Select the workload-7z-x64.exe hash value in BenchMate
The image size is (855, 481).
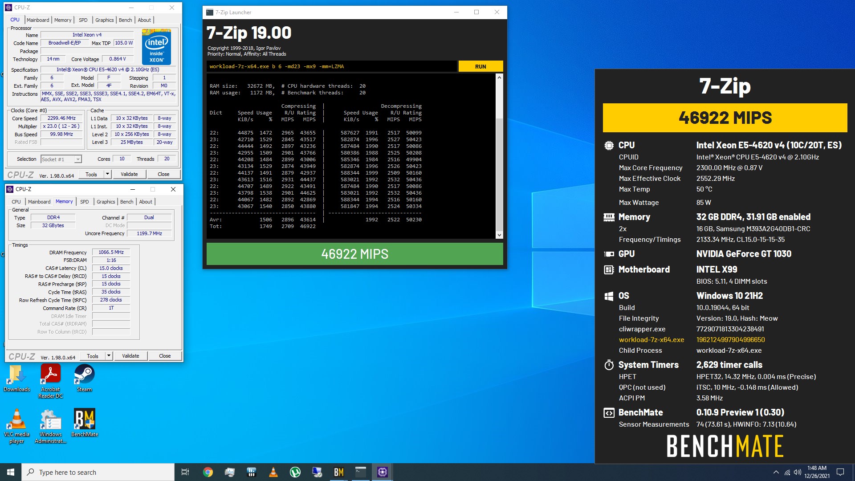[730, 340]
